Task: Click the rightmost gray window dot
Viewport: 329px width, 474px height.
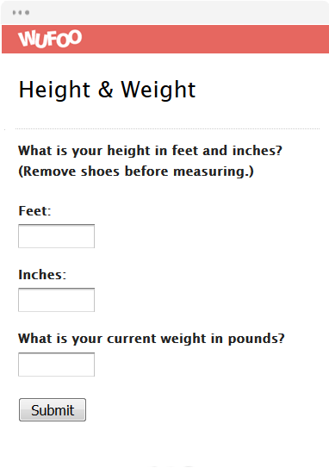Action: [x=28, y=12]
